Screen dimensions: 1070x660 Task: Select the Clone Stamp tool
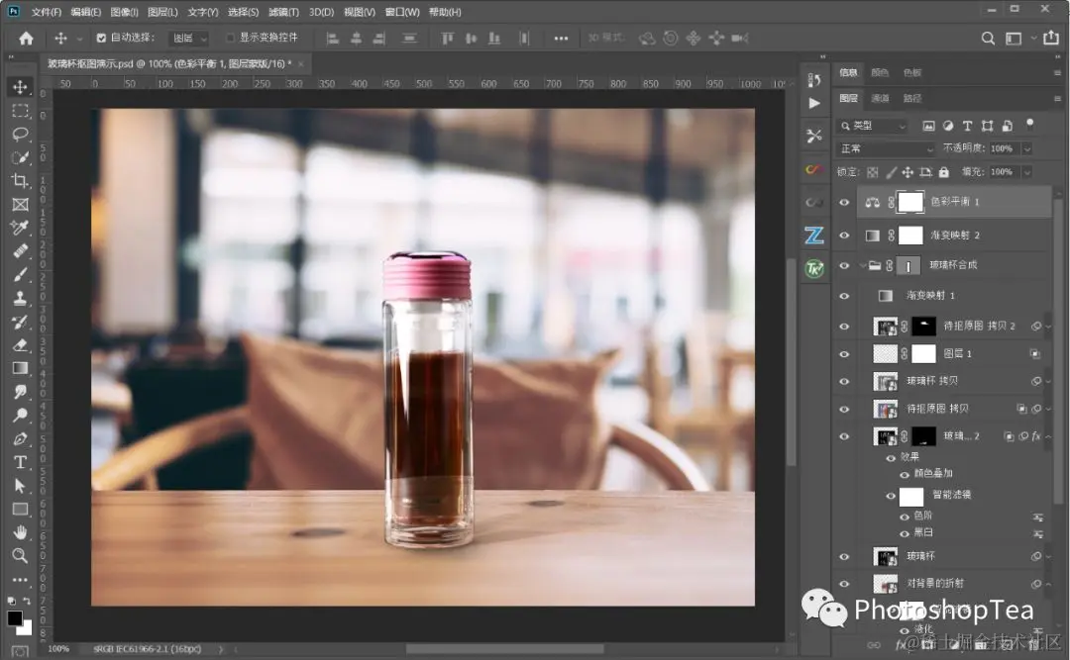tap(21, 298)
